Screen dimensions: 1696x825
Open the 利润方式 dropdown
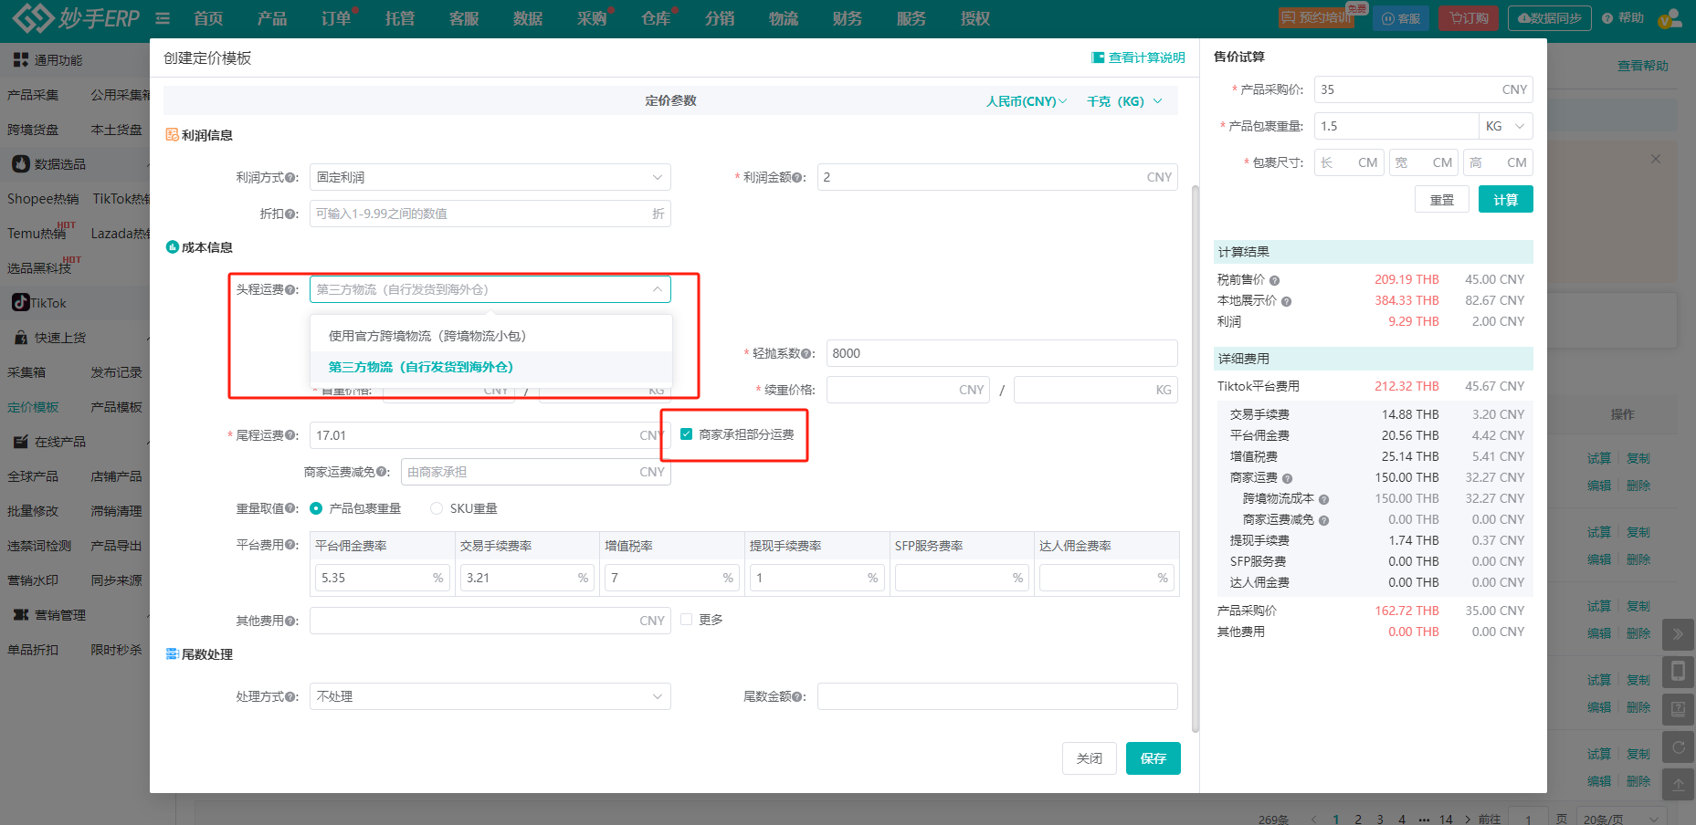tap(490, 177)
